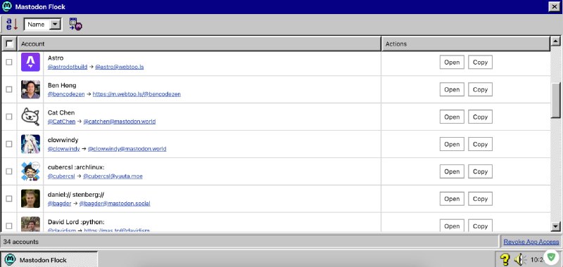Click the sort order icon in toolbar

click(x=12, y=25)
